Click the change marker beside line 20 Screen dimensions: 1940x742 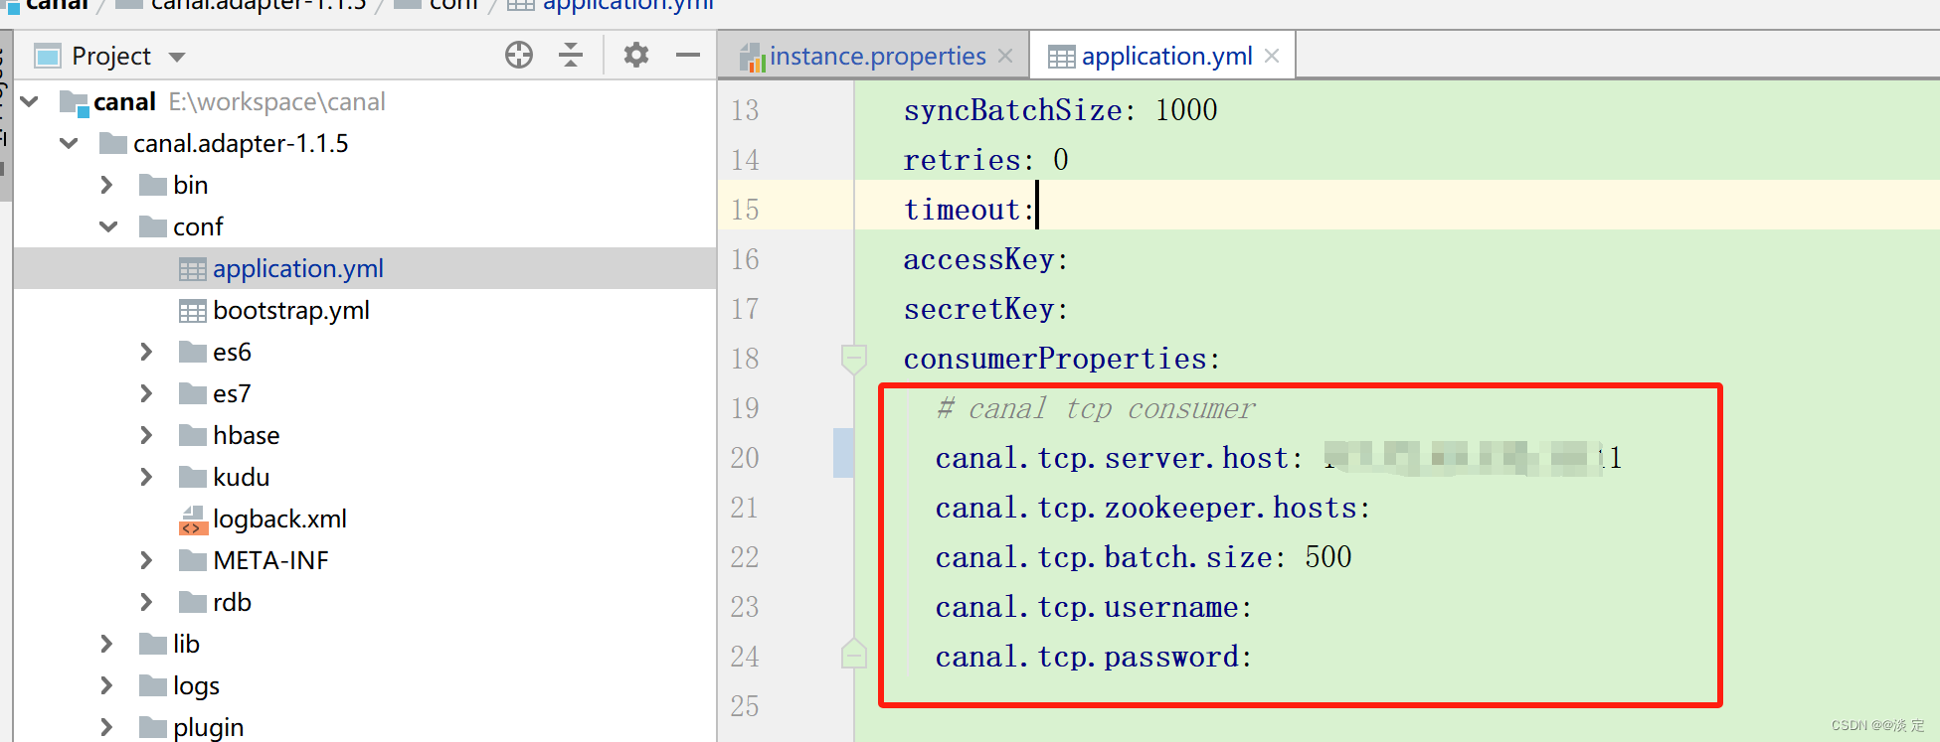[843, 453]
